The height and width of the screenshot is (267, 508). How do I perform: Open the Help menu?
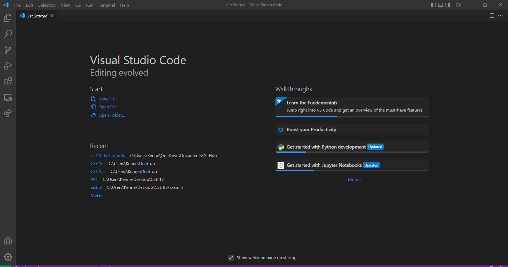click(x=124, y=5)
